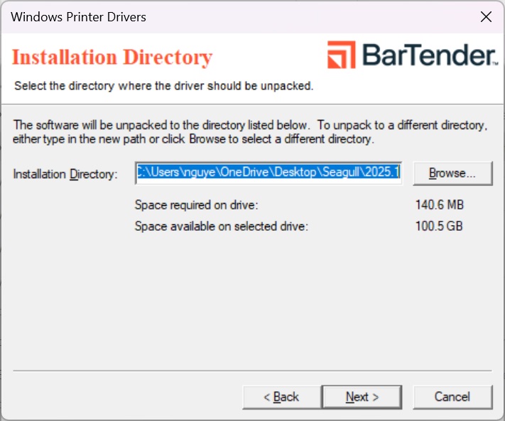
Task: Close the Windows Printer Drivers dialog
Action: (x=486, y=17)
